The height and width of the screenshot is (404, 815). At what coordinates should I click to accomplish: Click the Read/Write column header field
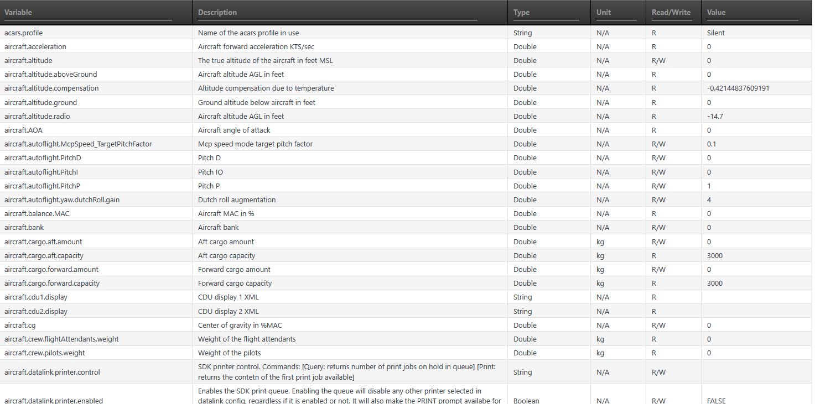coord(672,13)
